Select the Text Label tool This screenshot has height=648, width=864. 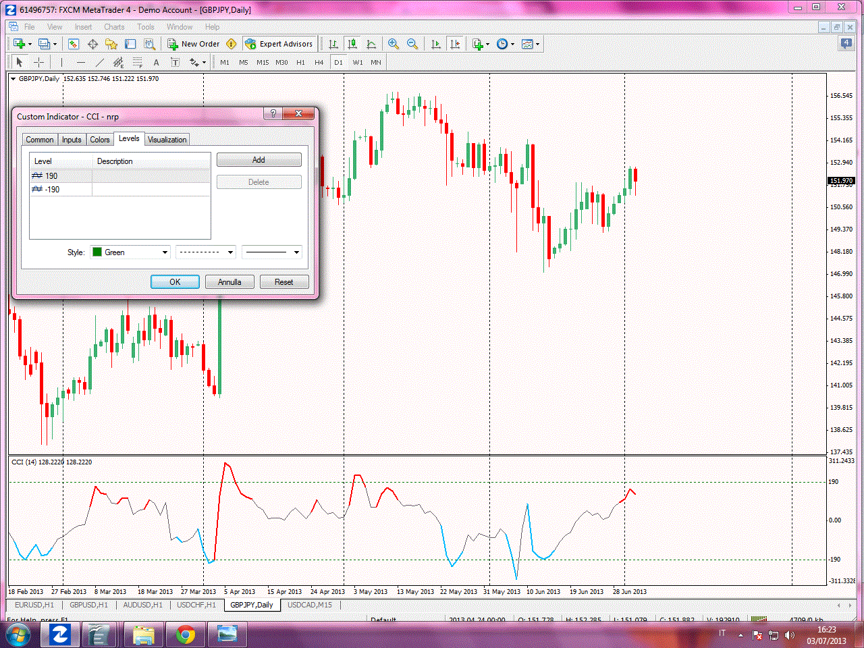pyautogui.click(x=175, y=62)
